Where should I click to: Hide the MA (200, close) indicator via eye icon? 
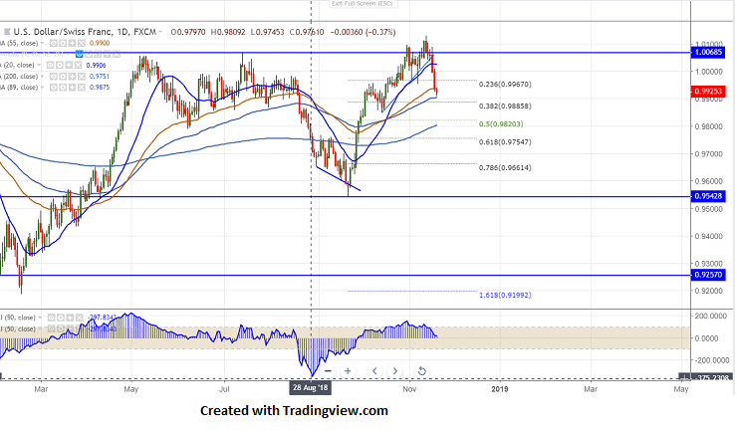[x=54, y=76]
